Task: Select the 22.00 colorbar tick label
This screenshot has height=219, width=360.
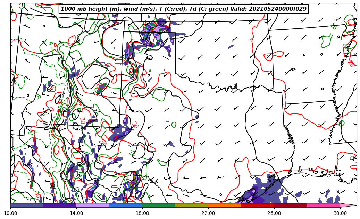Action: pos(208,213)
